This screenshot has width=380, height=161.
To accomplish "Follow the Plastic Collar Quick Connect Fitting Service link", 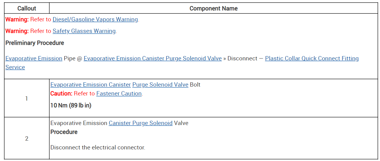I will click(x=311, y=59).
